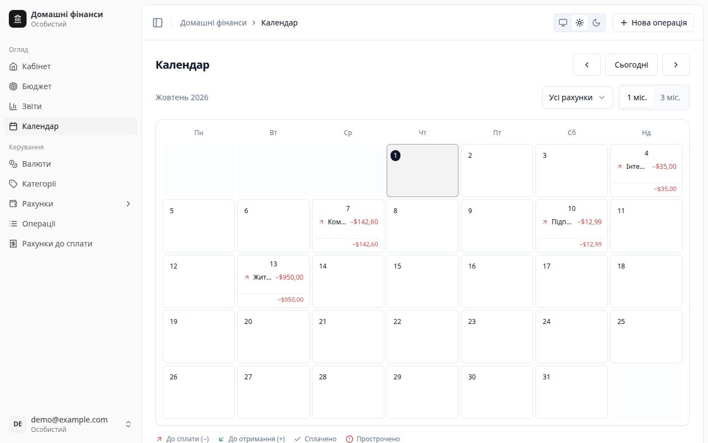
Task: Select day 31 in the calendar
Action: (x=571, y=392)
